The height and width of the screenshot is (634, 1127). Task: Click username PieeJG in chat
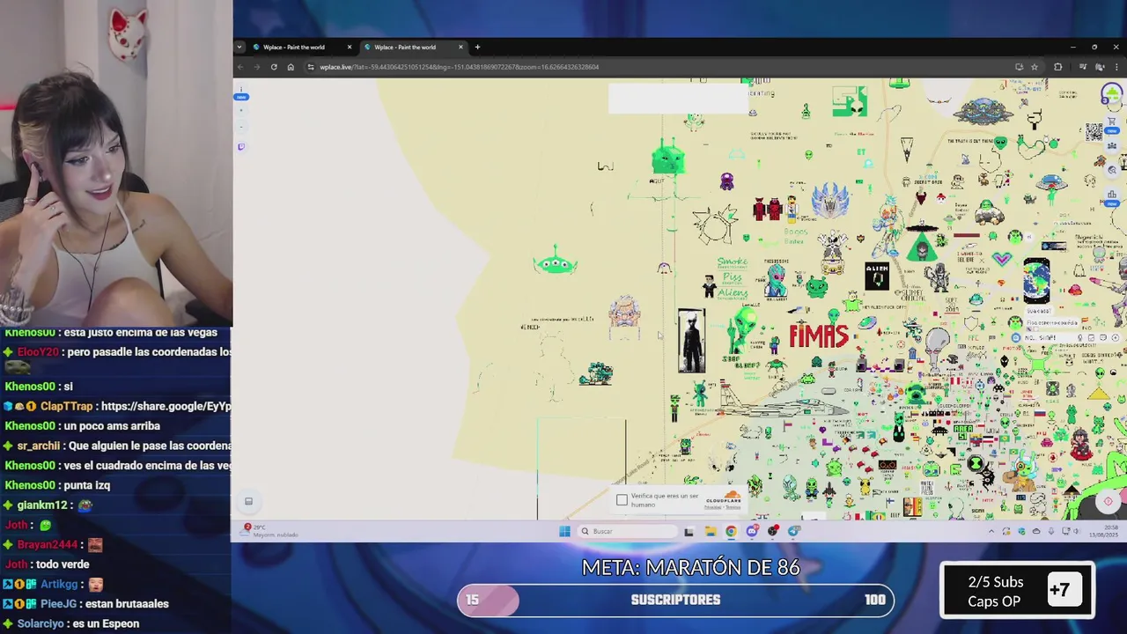58,604
